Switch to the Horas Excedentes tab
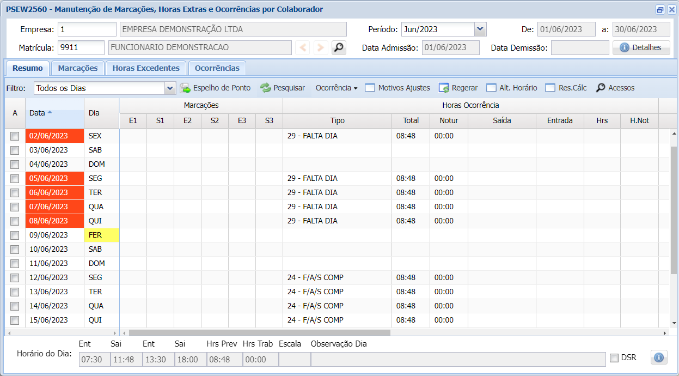Image resolution: width=679 pixels, height=376 pixels. coord(146,68)
